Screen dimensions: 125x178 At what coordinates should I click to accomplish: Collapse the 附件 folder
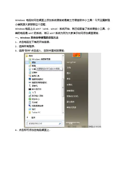[29, 56]
